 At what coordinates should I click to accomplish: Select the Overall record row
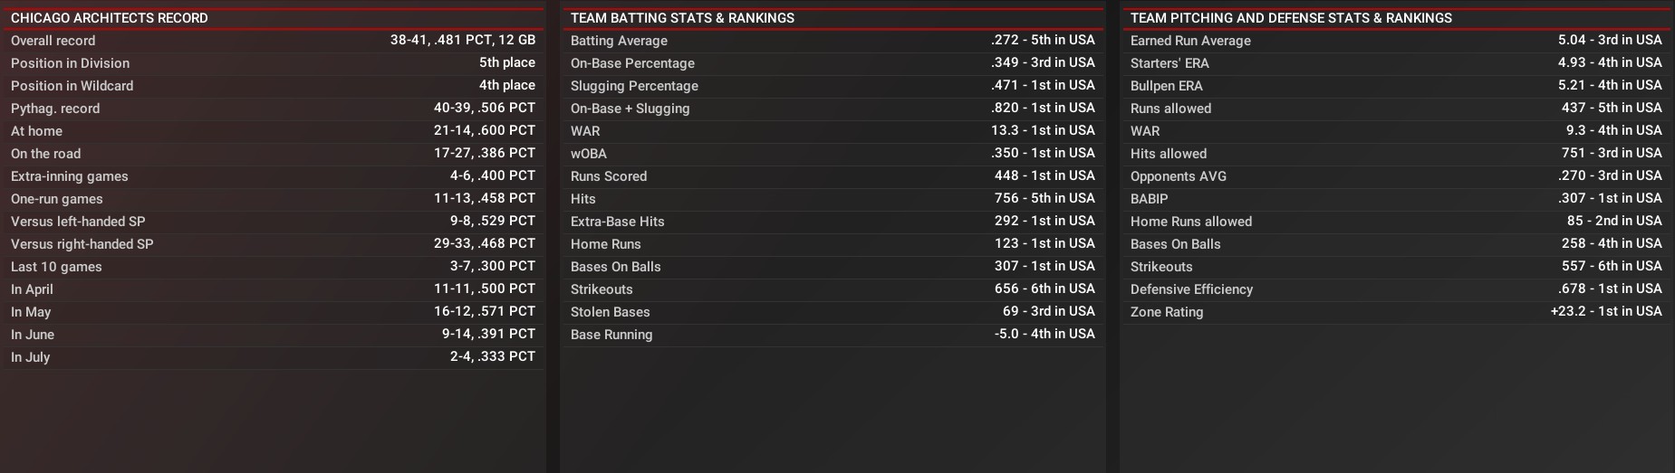272,41
